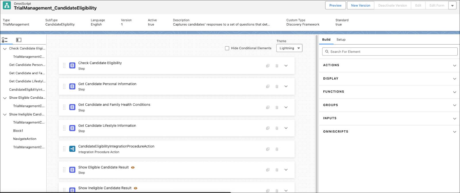460x193 pixels.
Task: Delete the Check Candidate Eligibility step
Action: (x=277, y=66)
